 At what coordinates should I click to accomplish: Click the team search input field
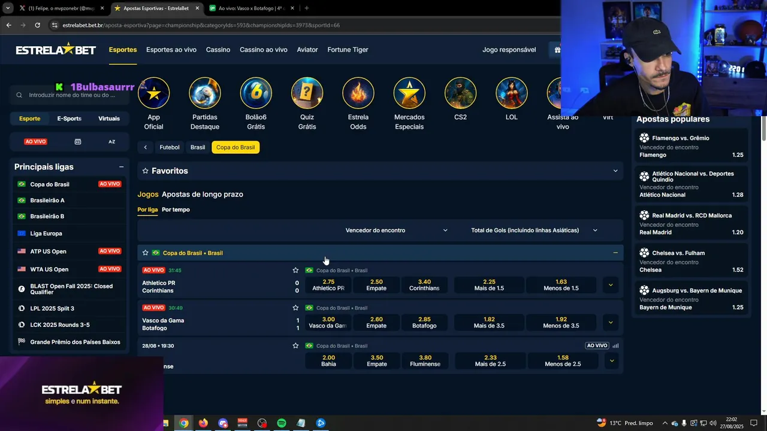[70, 95]
